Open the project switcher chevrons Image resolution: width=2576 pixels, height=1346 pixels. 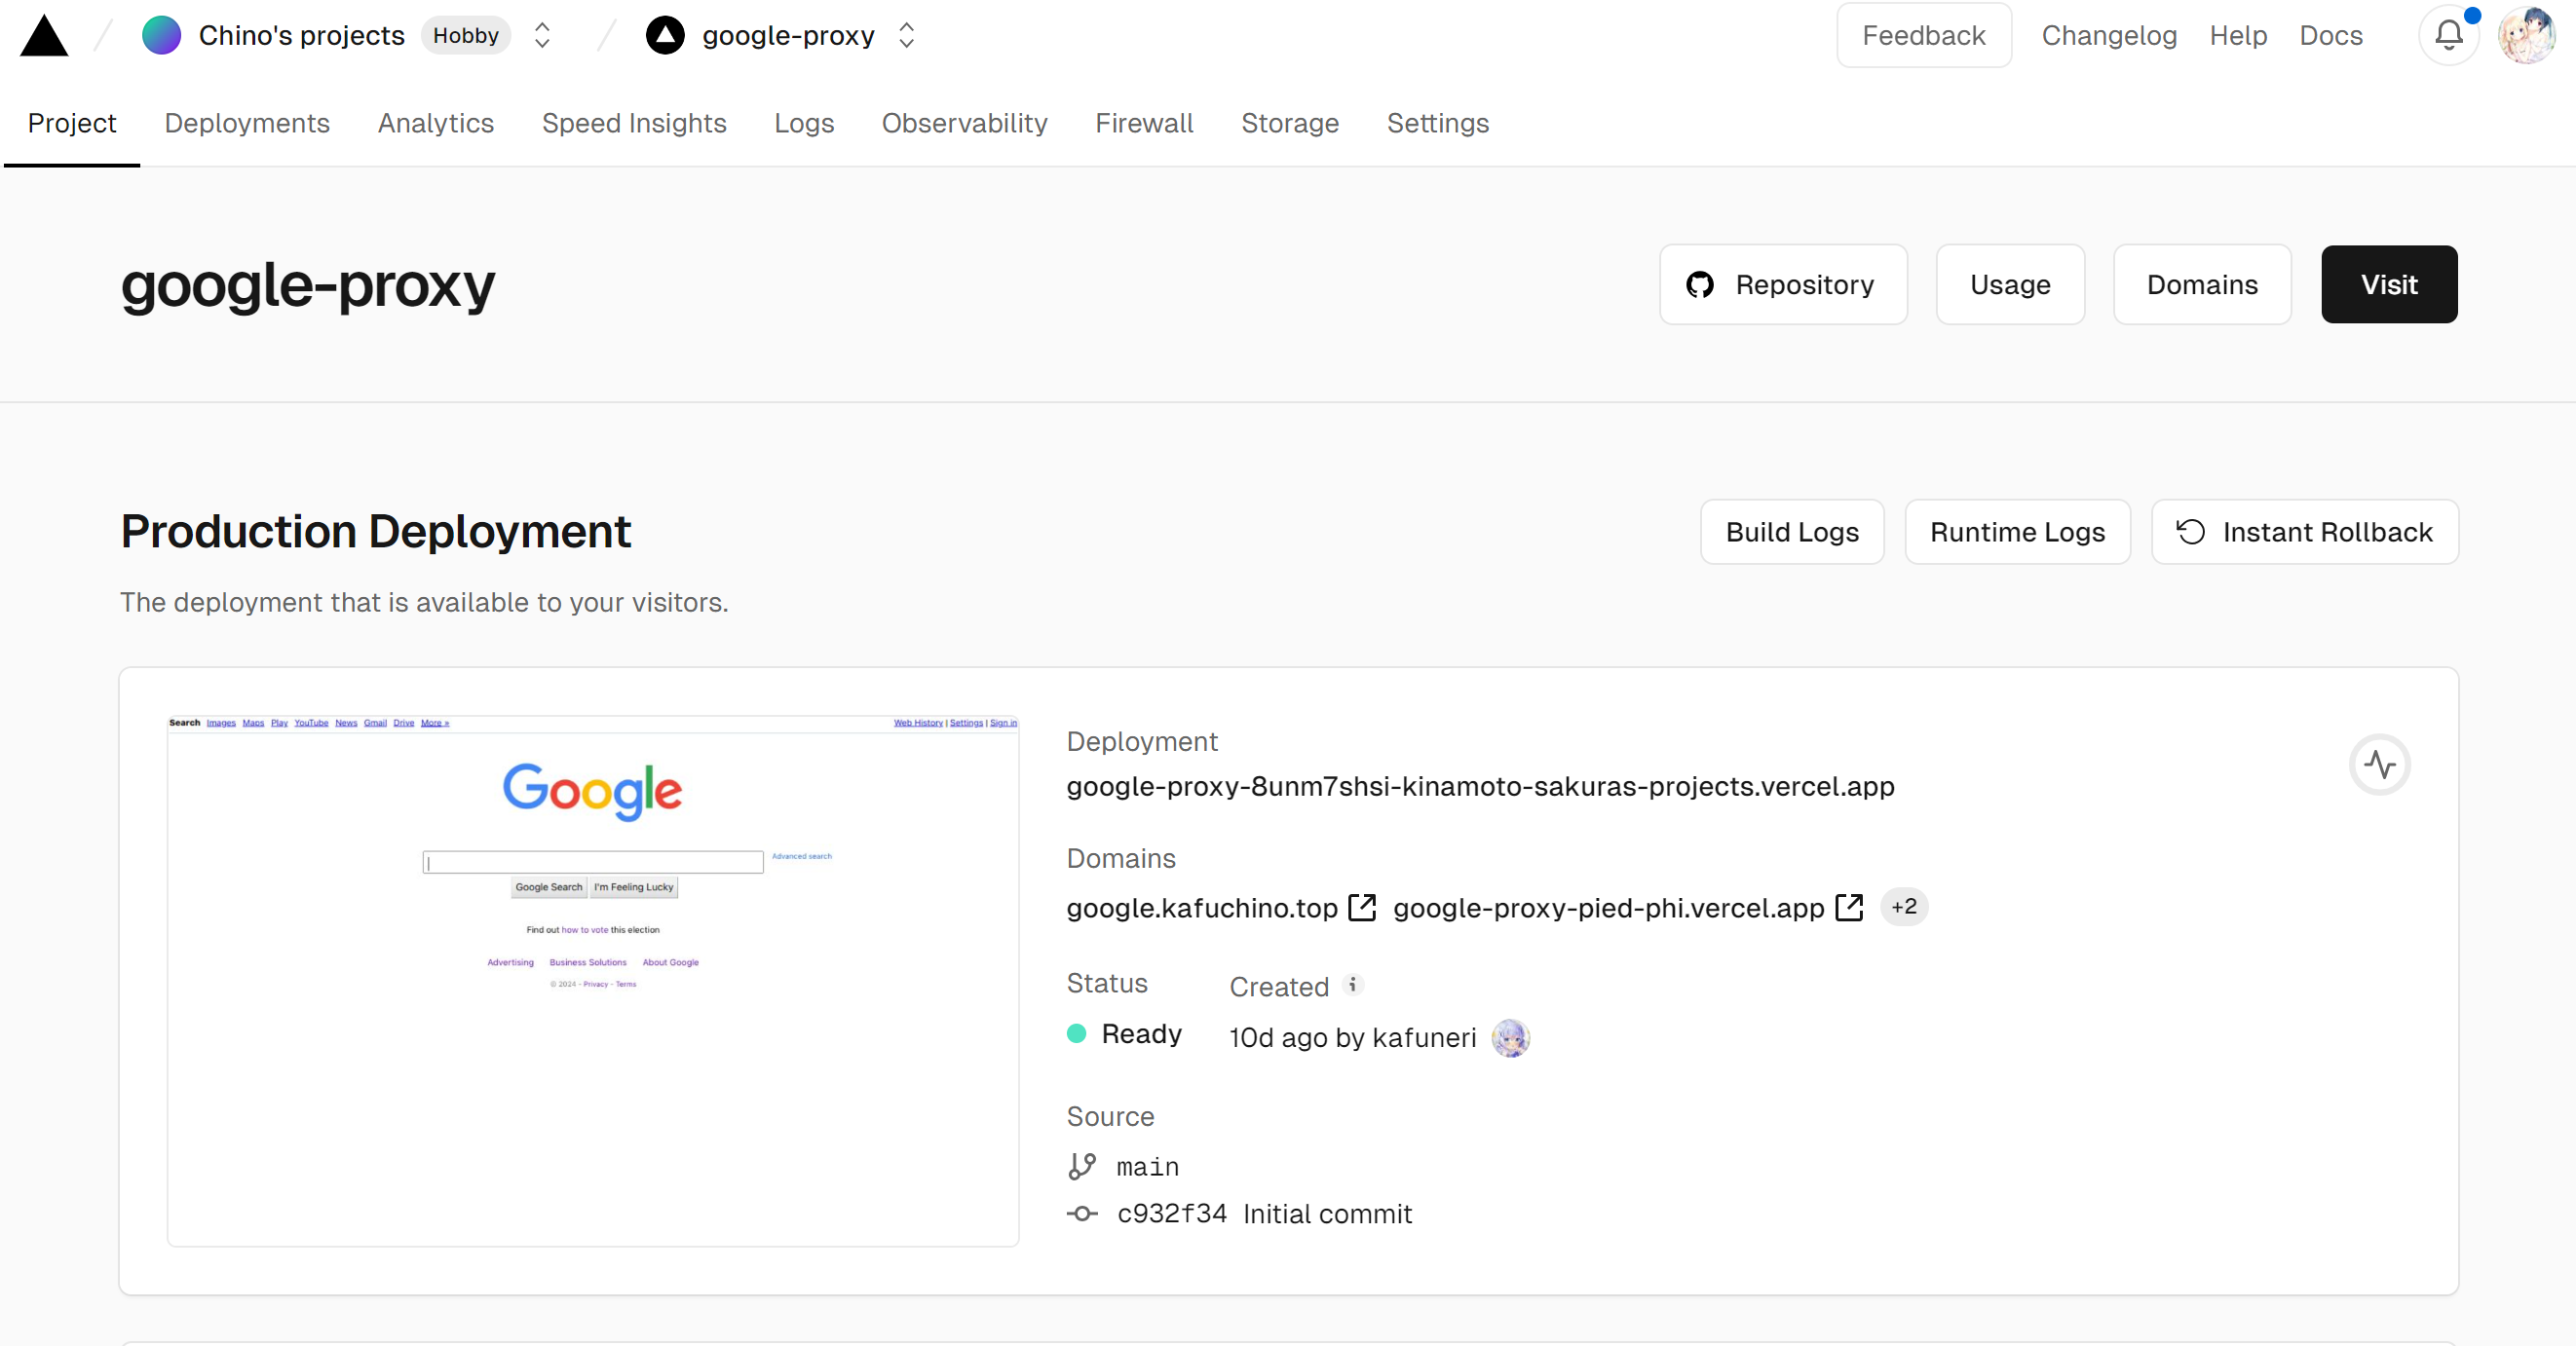pyautogui.click(x=906, y=35)
